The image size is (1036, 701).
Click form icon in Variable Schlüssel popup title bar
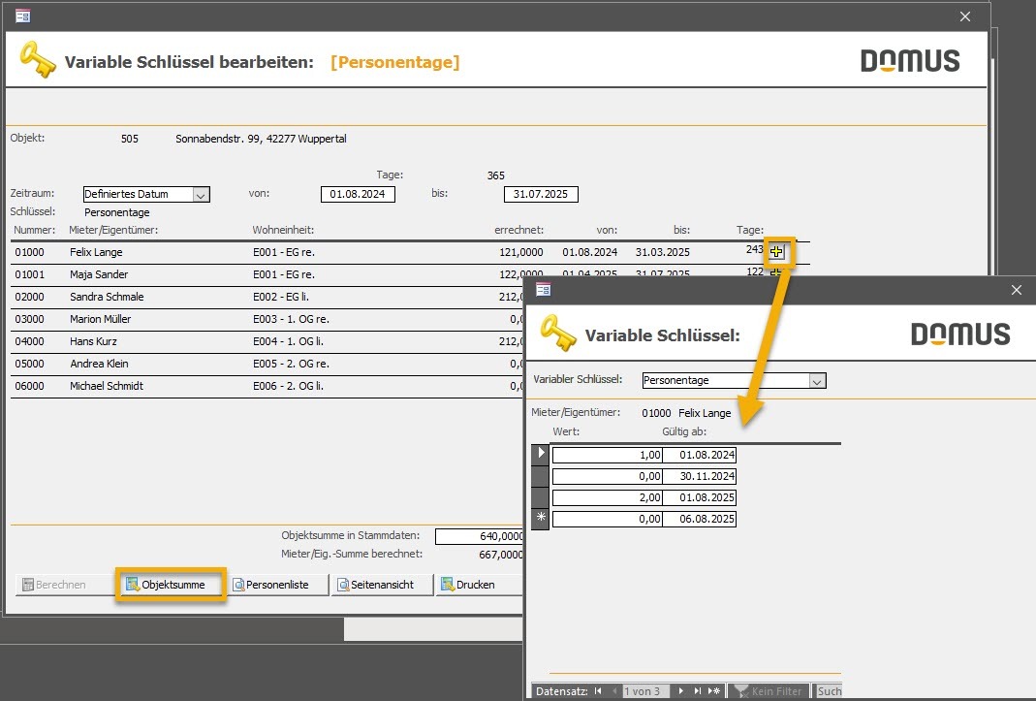[543, 290]
